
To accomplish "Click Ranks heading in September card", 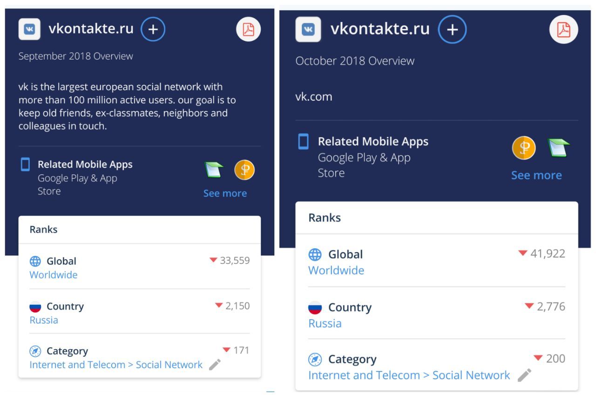I will click(44, 230).
